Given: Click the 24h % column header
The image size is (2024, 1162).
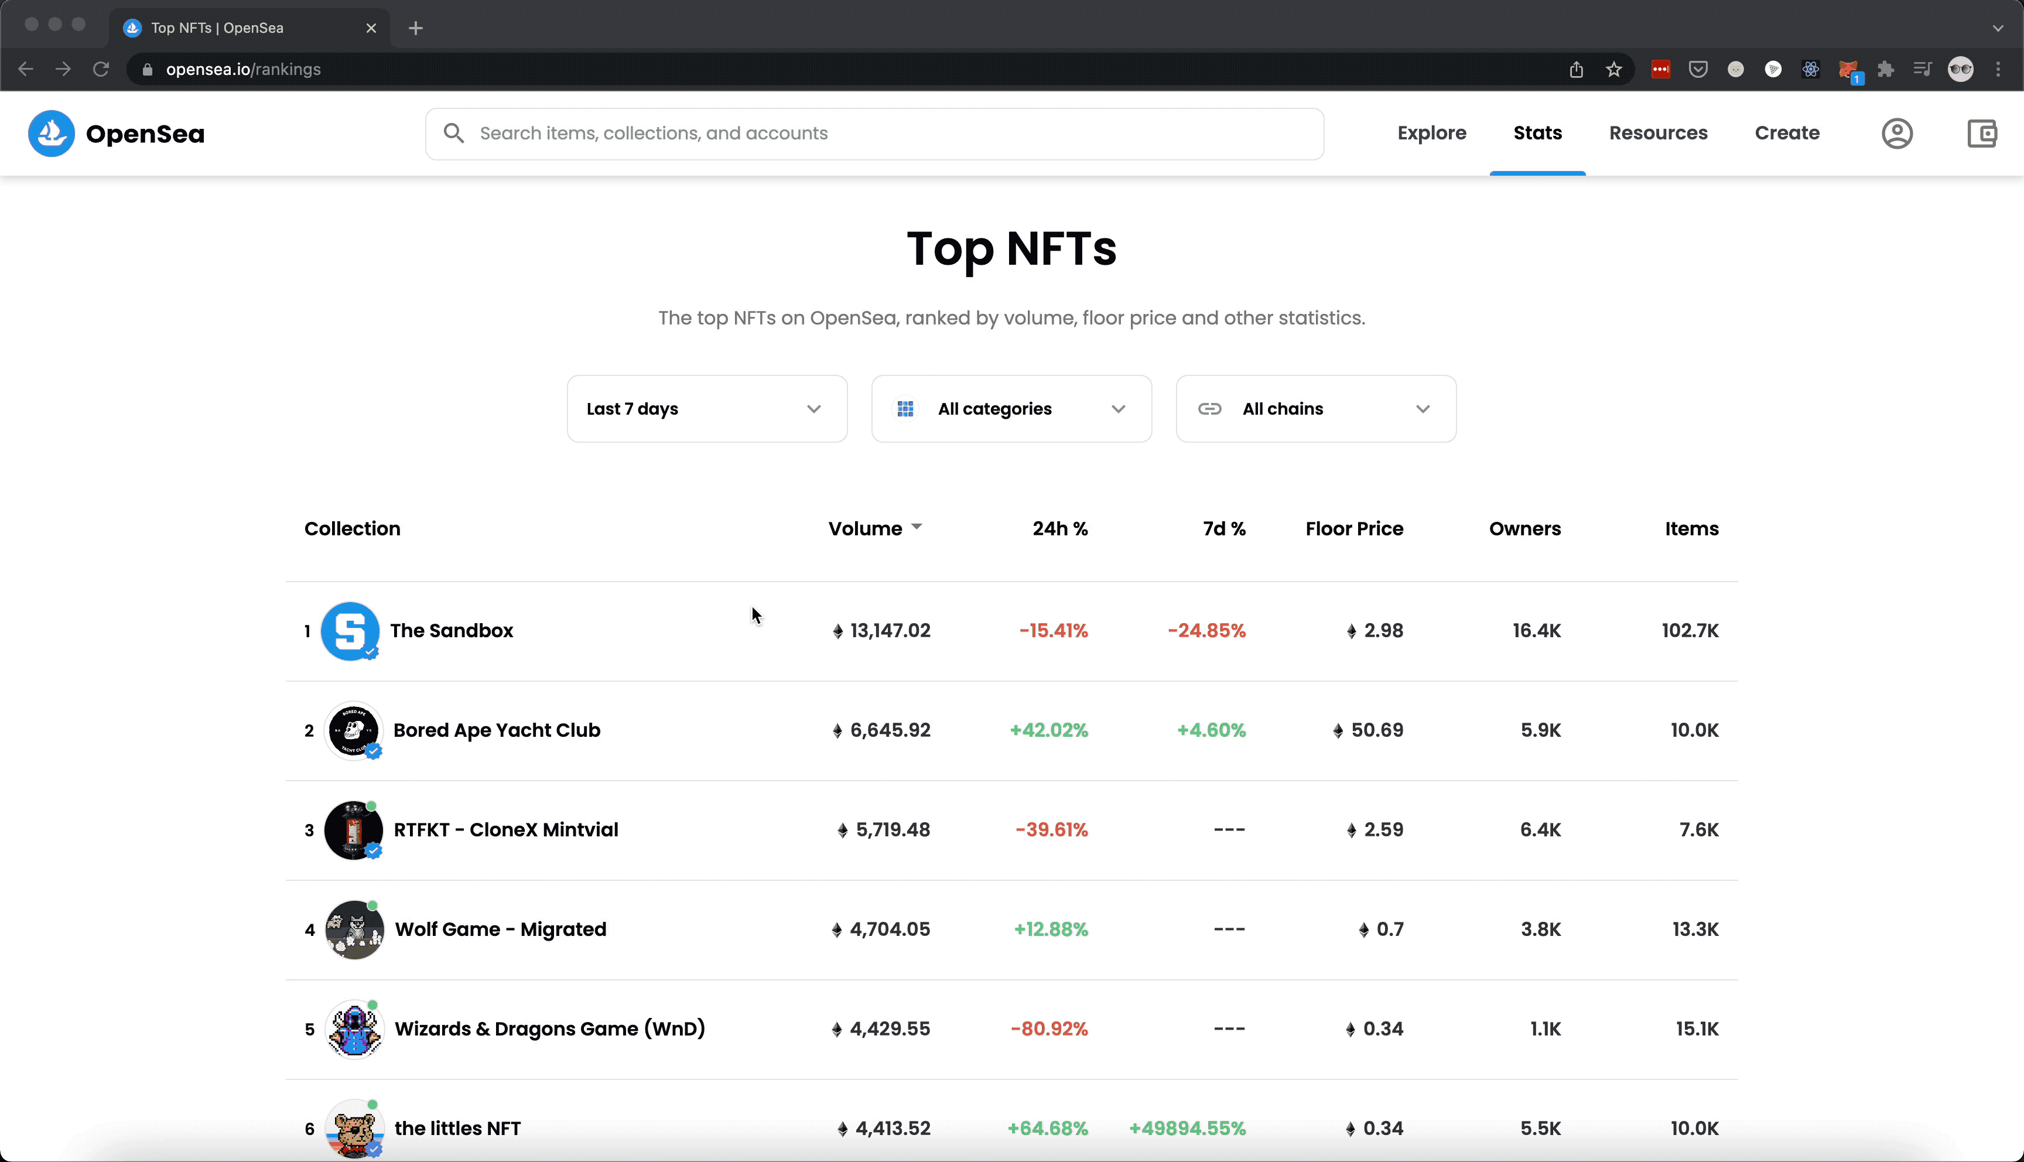Looking at the screenshot, I should coord(1060,528).
